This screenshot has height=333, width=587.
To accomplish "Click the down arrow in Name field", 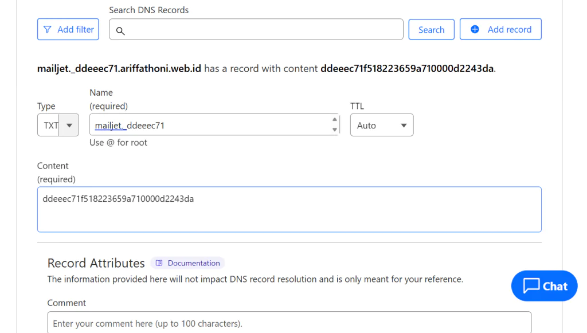I will point(335,130).
